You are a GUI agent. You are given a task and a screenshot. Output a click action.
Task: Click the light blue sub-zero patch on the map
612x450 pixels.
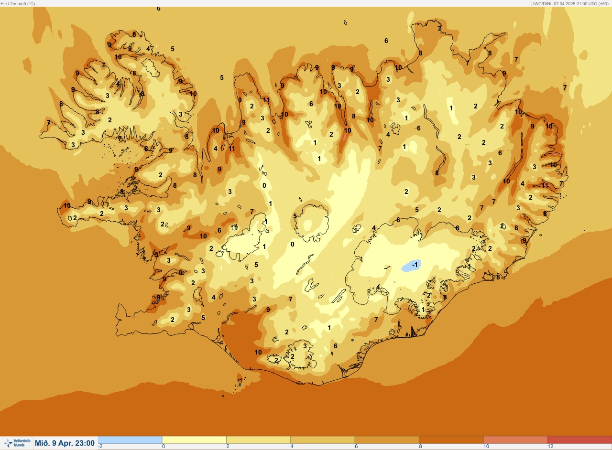[411, 266]
